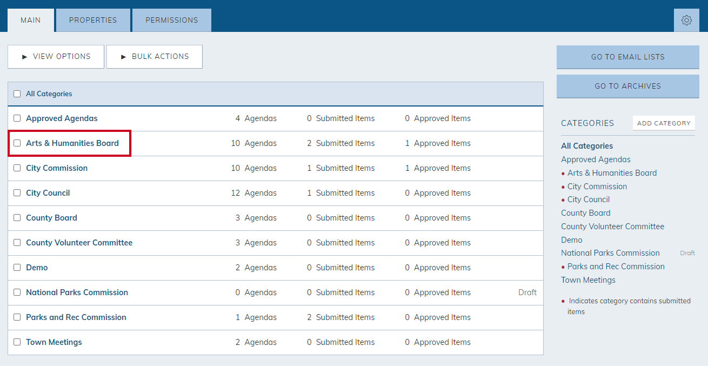
Task: Select the Arts & Humanities Board checkbox
Action: click(17, 143)
